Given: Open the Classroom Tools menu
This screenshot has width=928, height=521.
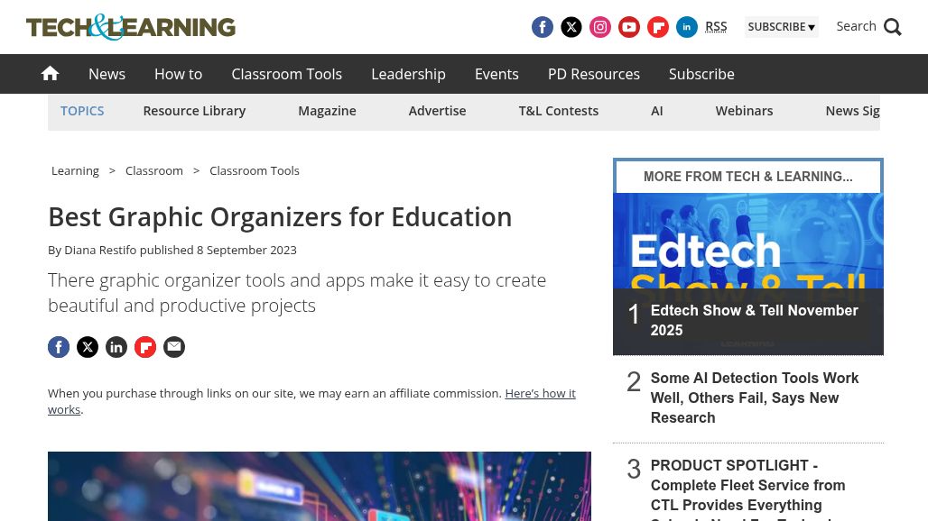Looking at the screenshot, I should point(286,74).
